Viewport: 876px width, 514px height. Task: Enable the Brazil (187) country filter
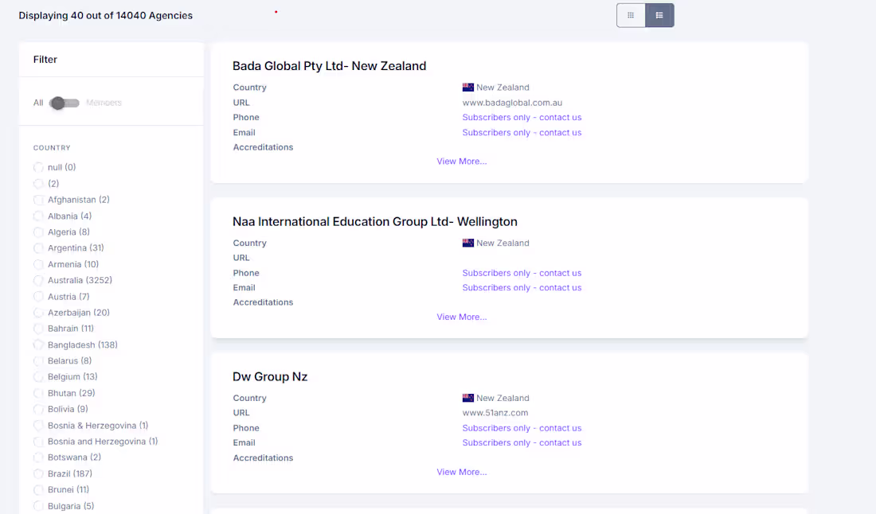click(38, 473)
